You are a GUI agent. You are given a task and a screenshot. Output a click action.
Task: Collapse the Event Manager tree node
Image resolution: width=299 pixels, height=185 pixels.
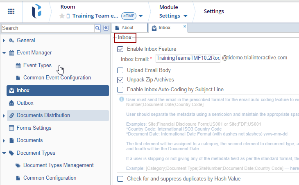tap(4, 53)
